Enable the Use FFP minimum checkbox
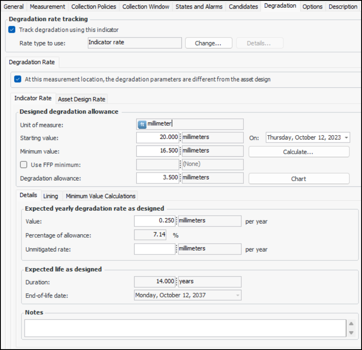 24,164
